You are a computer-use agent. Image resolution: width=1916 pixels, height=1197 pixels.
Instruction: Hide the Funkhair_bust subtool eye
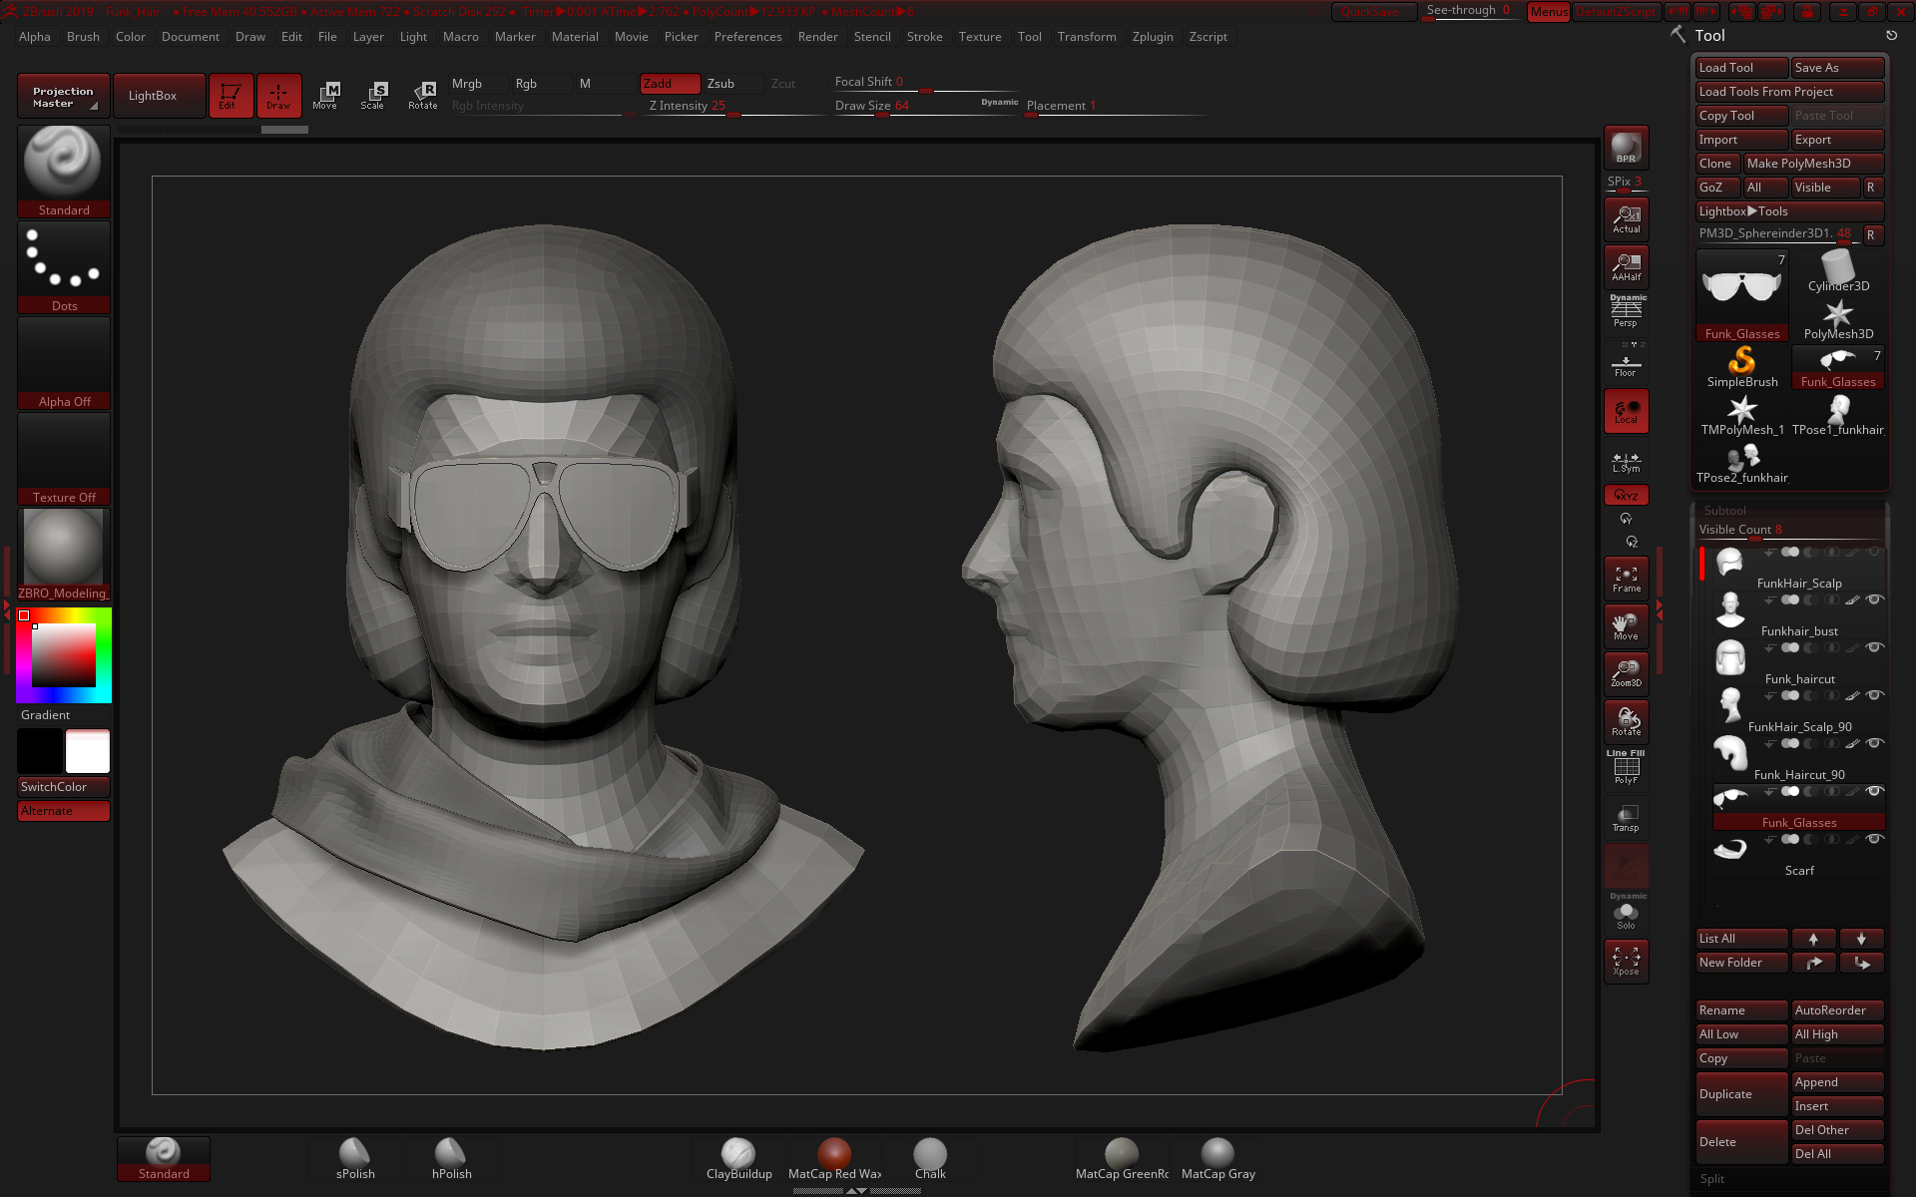coord(1874,599)
